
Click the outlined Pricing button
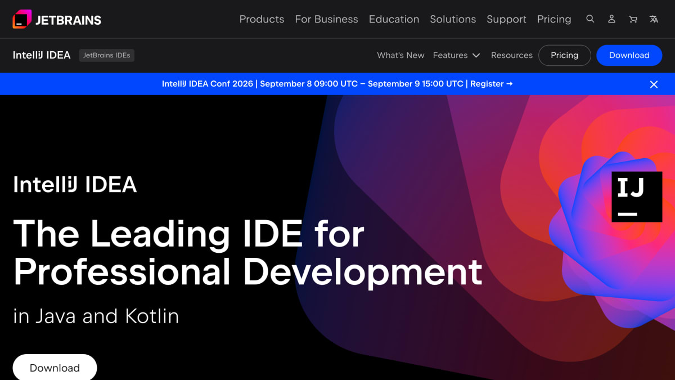[565, 55]
